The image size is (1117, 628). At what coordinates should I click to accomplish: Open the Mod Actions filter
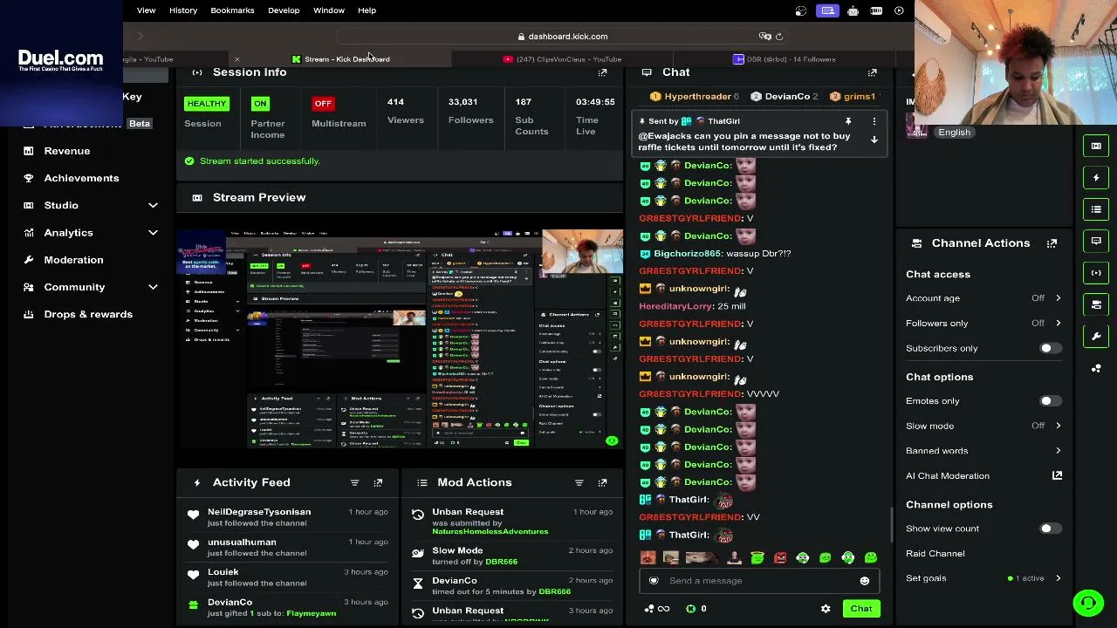(x=579, y=482)
